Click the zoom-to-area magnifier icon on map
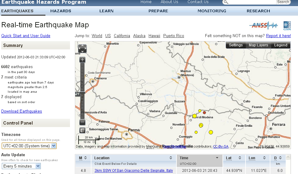The image size is (298, 174). (83, 130)
